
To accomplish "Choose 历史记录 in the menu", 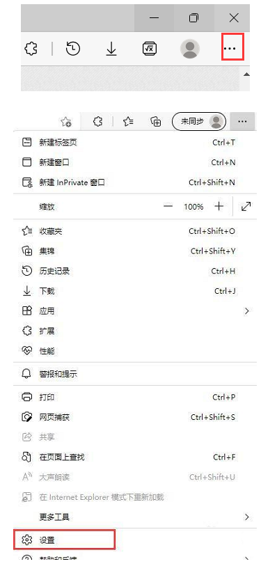I will point(135,271).
